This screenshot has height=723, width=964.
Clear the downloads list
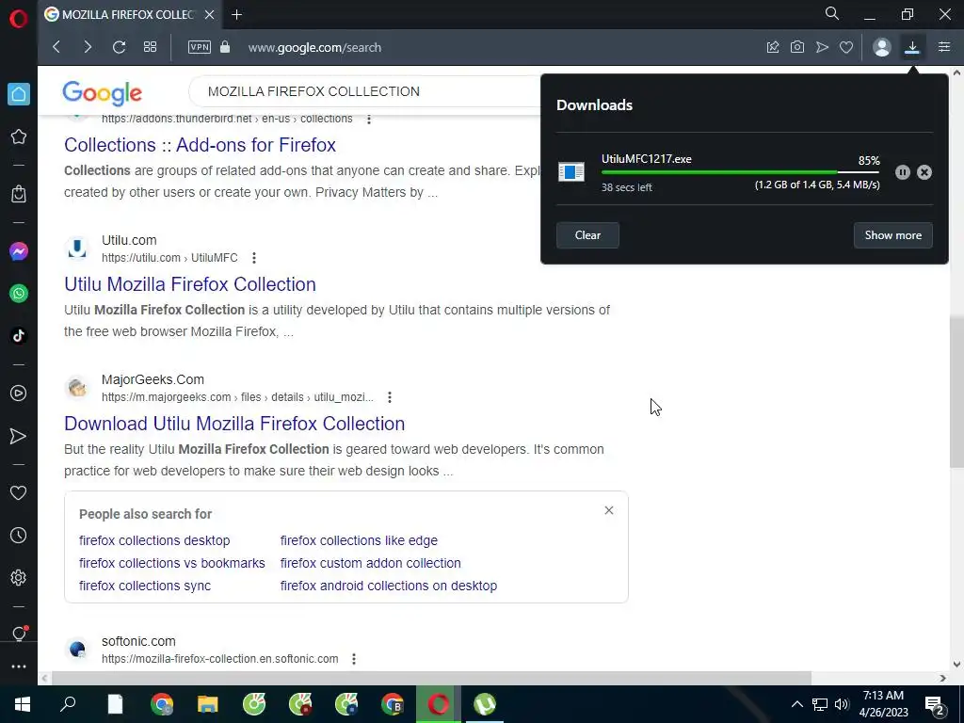(587, 235)
